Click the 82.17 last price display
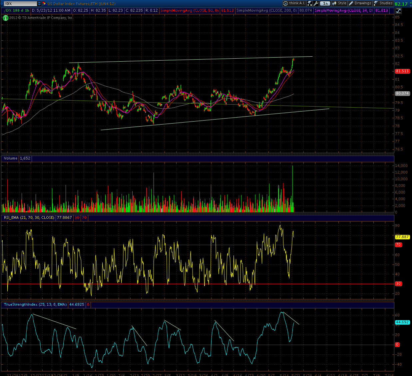This screenshot has width=412, height=376. pos(401,4)
